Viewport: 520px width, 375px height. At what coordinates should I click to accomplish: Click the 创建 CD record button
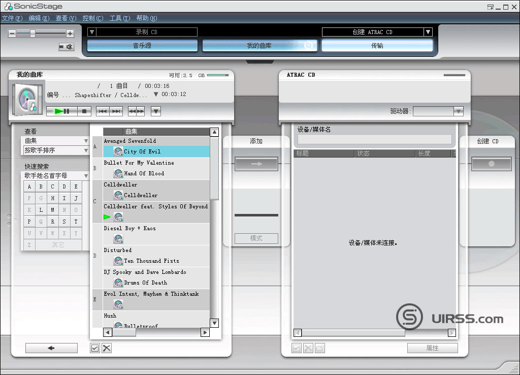492,164
